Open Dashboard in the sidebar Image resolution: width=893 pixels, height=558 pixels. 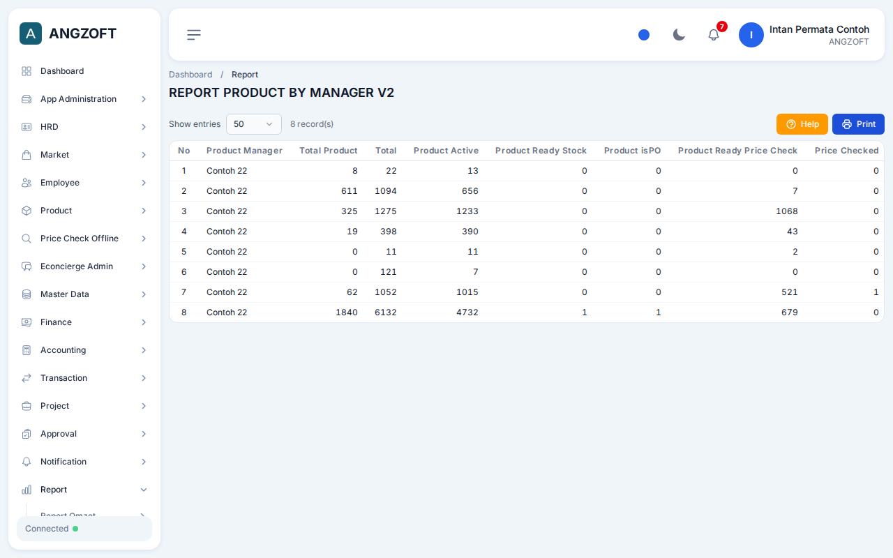pyautogui.click(x=84, y=71)
